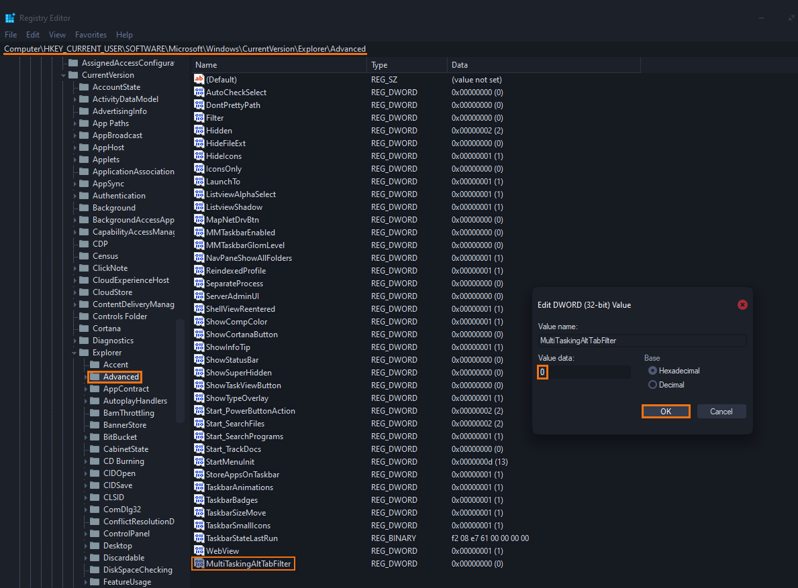Expand the BitBucket key
Image resolution: width=798 pixels, height=588 pixels.
[x=85, y=437]
